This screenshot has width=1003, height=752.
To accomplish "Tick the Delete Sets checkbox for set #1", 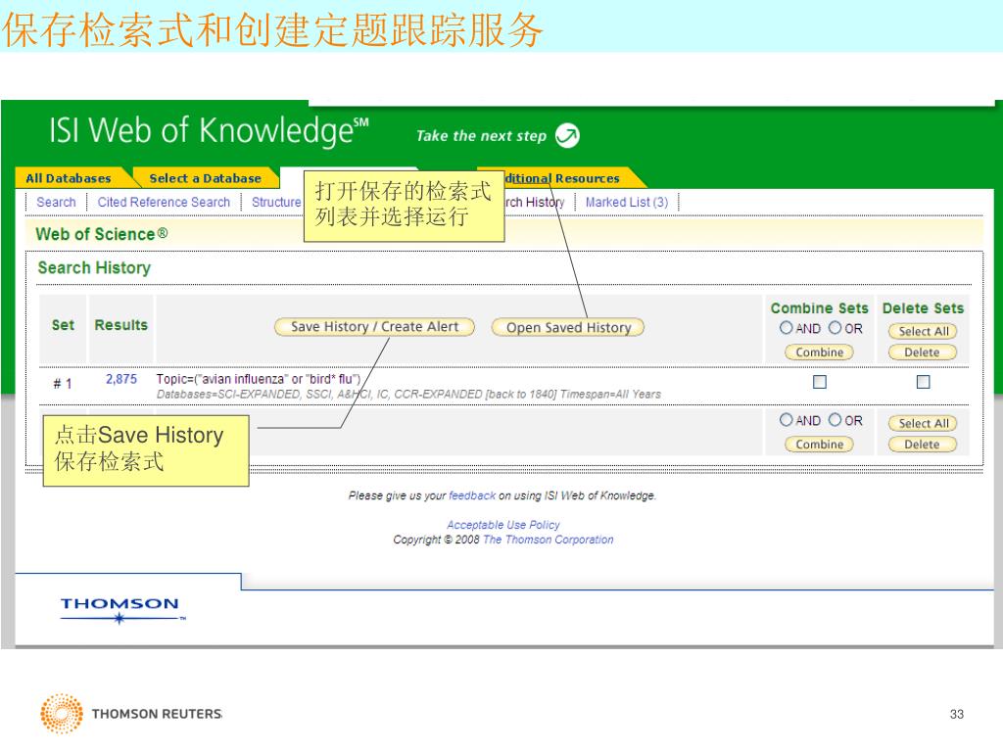I will (x=923, y=382).
